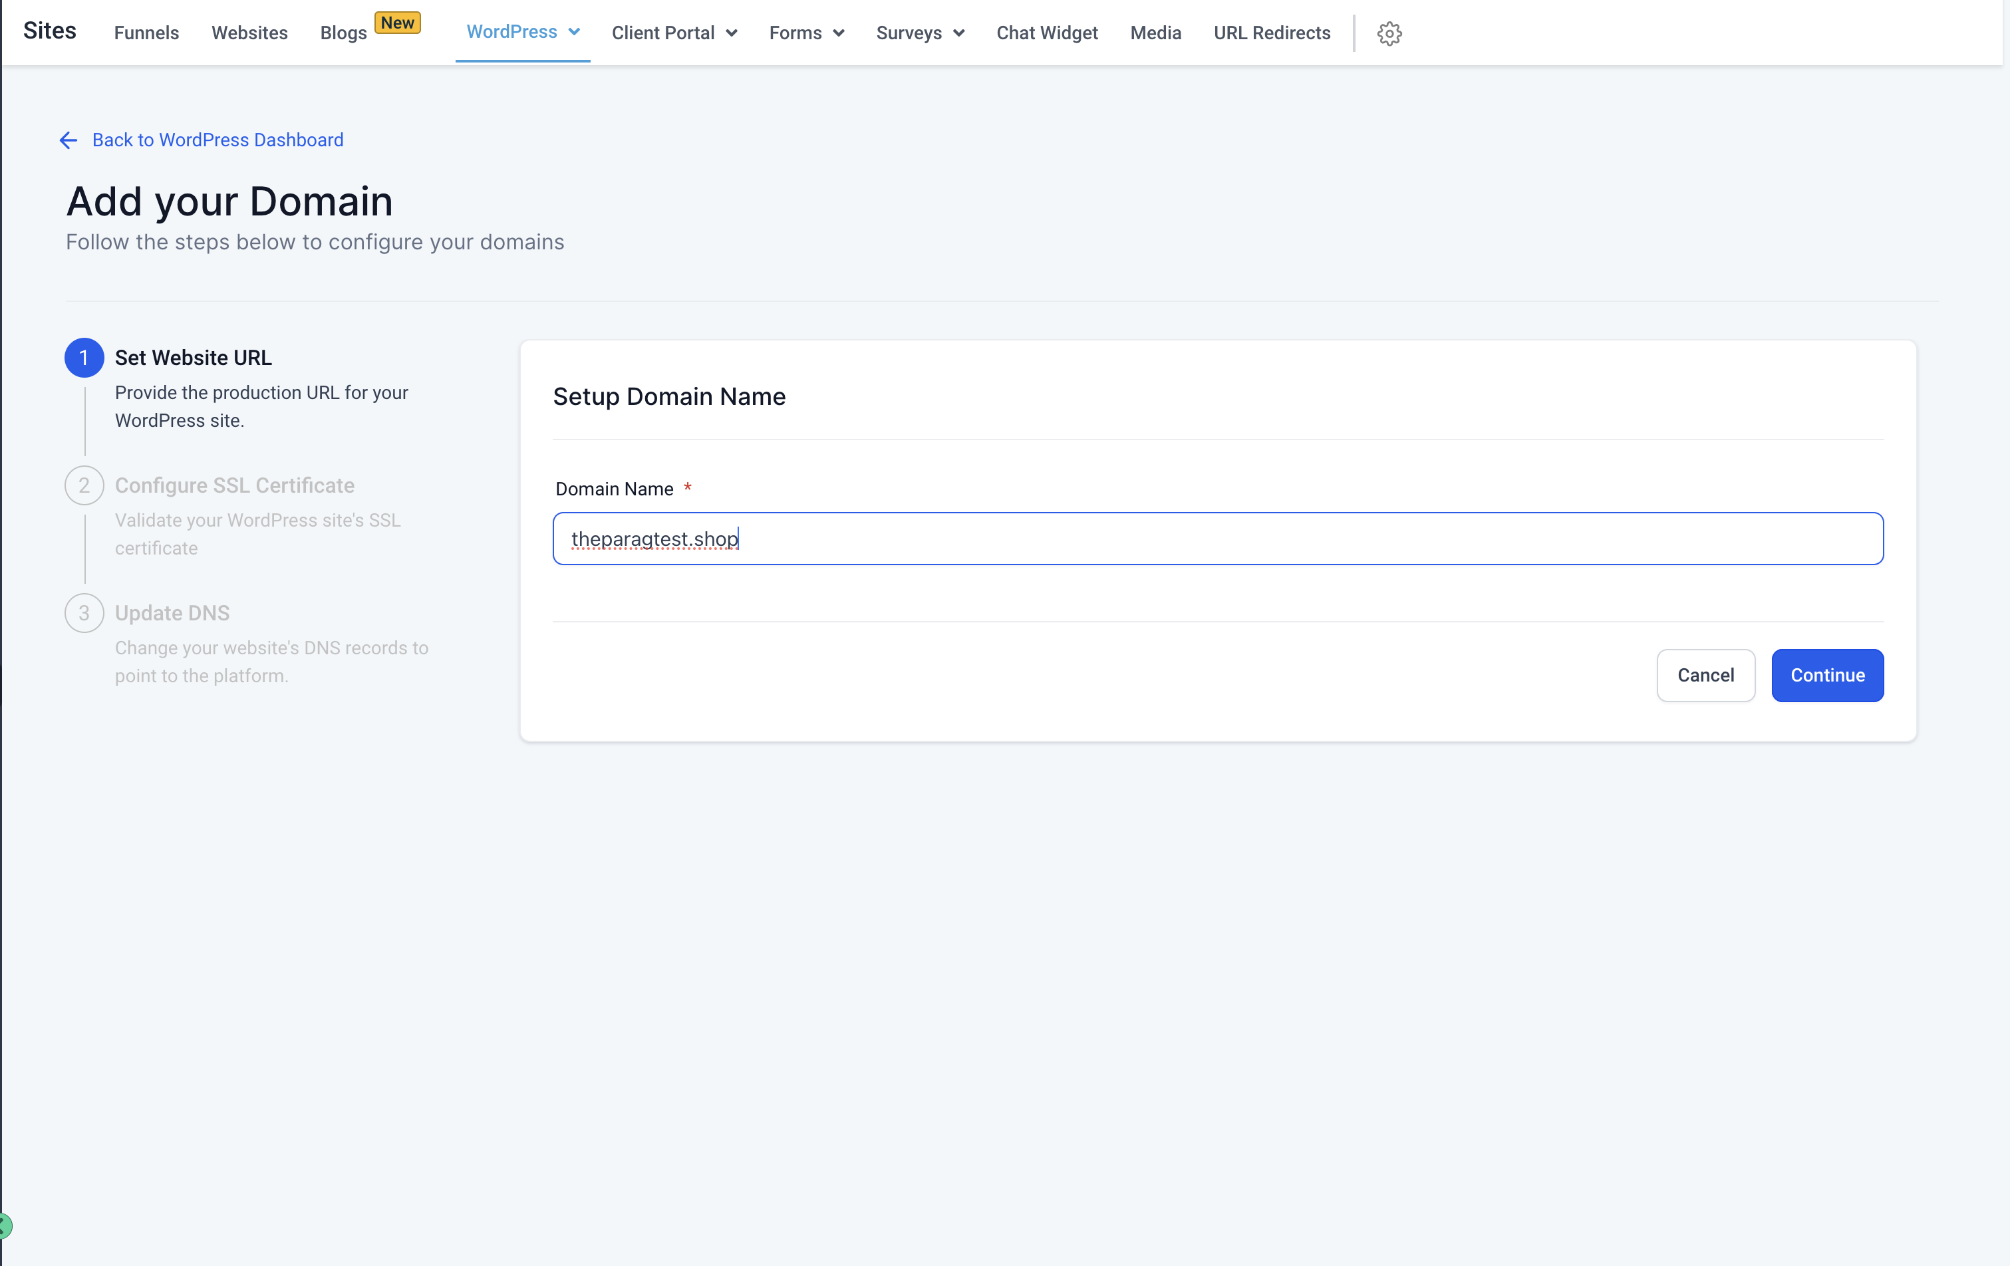Focus the Domain Name input field
Viewport: 2010px width, 1266px height.
click(1217, 539)
